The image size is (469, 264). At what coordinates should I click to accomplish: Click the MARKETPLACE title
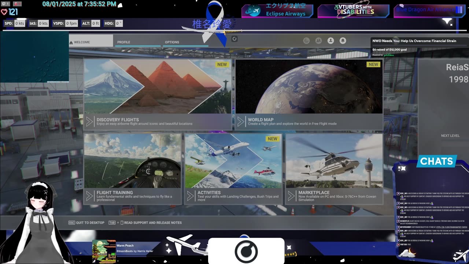[x=314, y=192]
